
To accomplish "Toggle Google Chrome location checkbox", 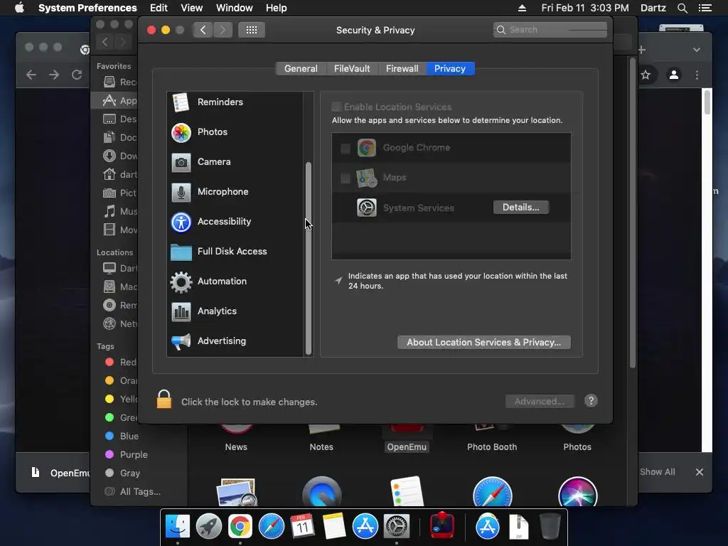I will 346,148.
